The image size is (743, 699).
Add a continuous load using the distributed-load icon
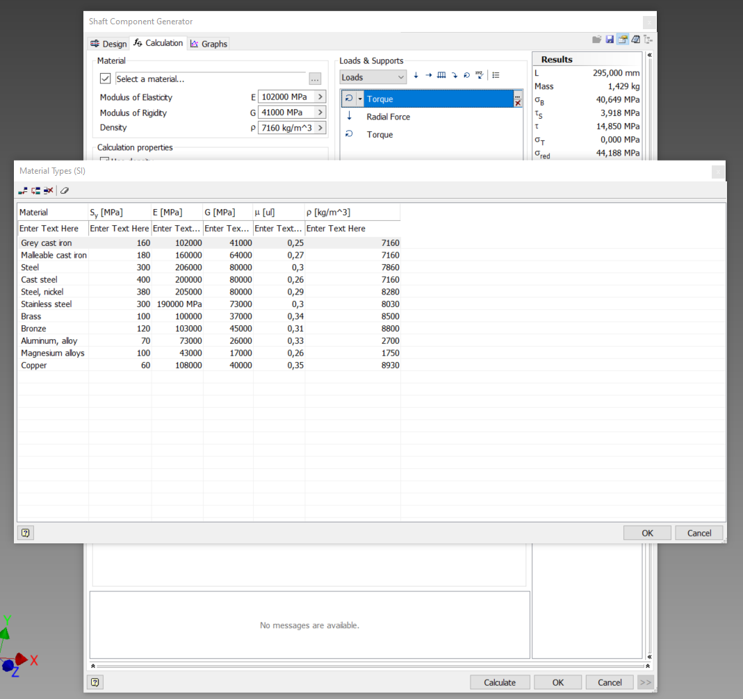(441, 75)
